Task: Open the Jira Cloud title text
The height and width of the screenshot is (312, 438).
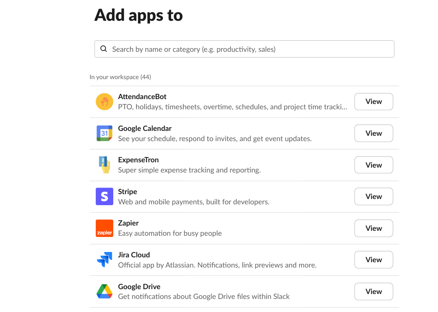Action: click(134, 255)
